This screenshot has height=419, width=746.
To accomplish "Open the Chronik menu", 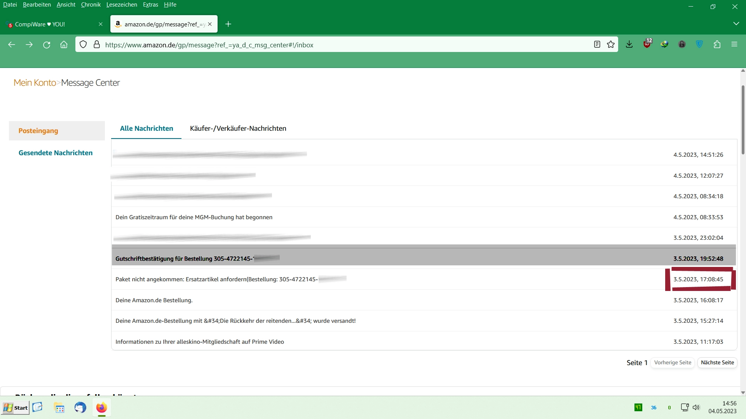I will click(91, 5).
